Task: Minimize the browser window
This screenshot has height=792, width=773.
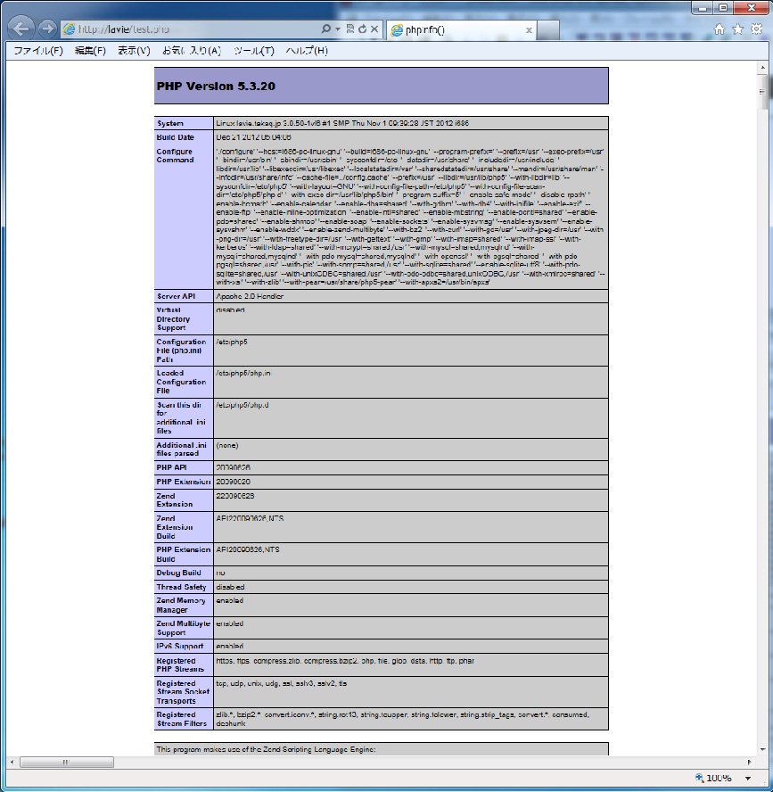Action: [x=703, y=7]
